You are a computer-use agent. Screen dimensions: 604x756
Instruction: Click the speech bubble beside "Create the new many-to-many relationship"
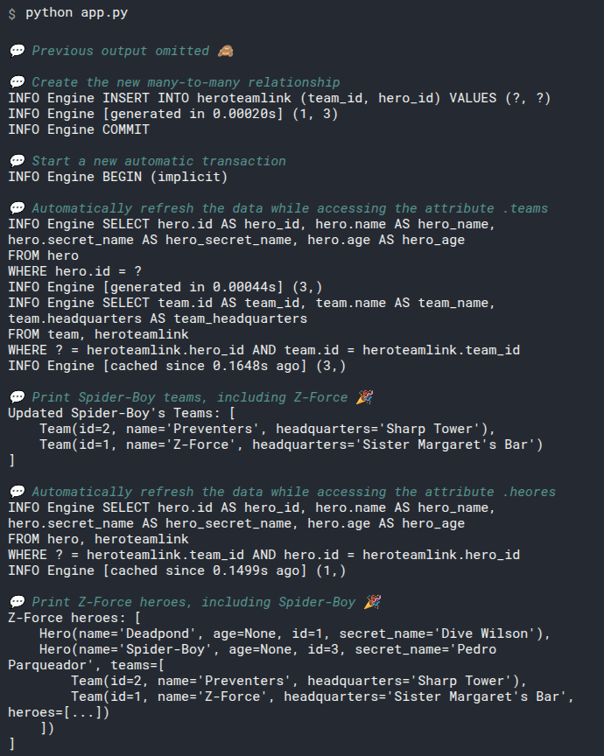pyautogui.click(x=17, y=82)
